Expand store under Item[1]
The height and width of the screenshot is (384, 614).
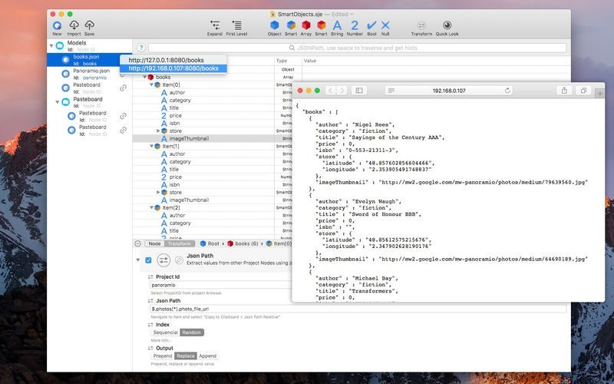[x=158, y=193]
